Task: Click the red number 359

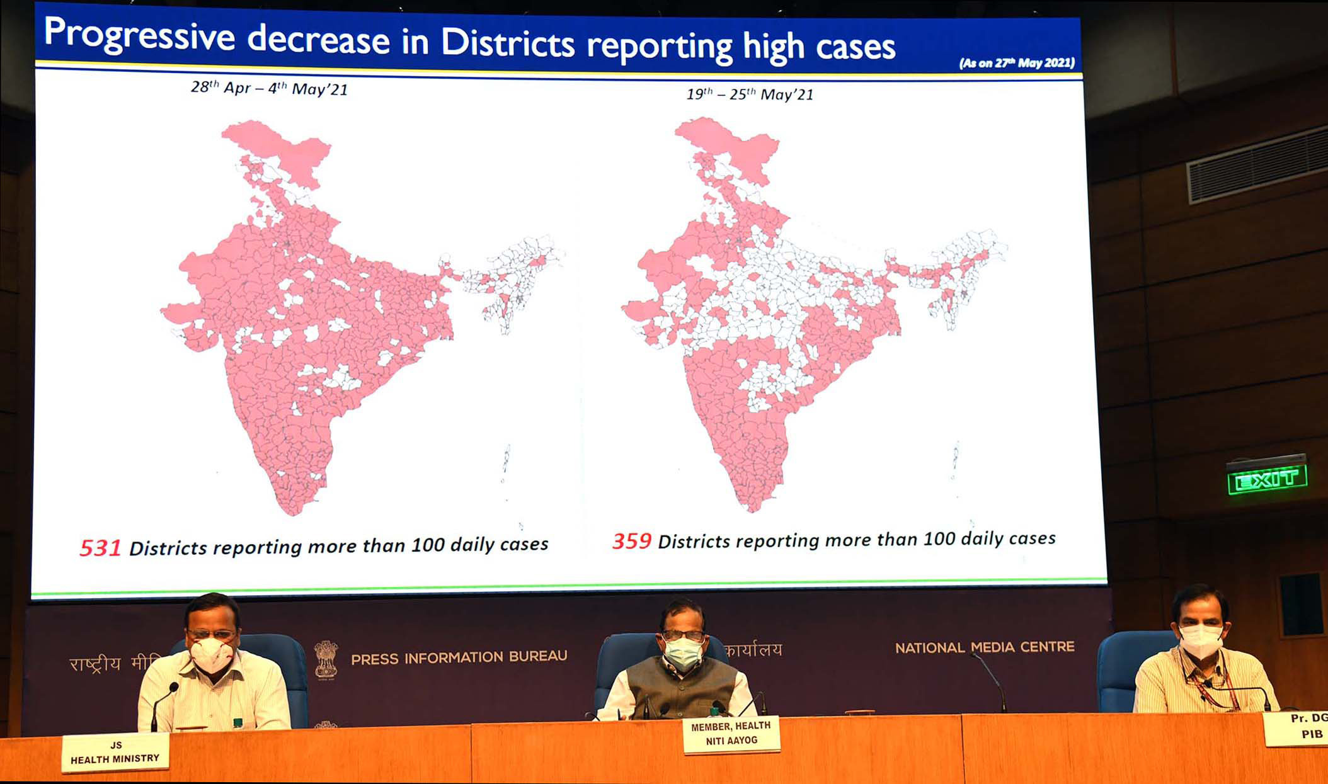Action: (631, 541)
